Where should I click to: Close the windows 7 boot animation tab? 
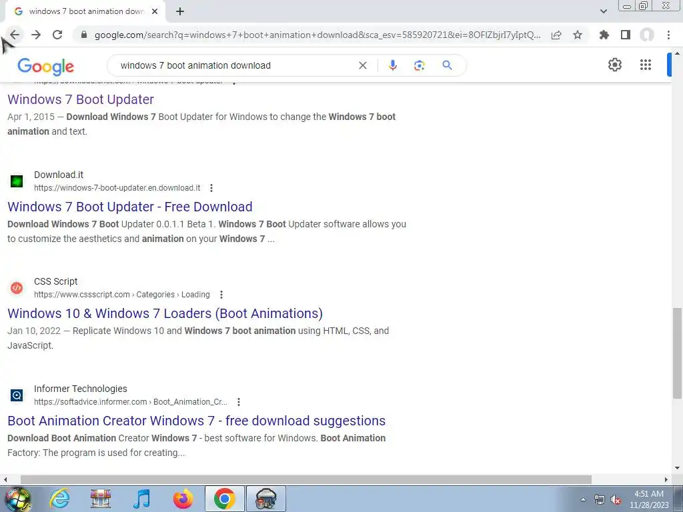(x=155, y=11)
